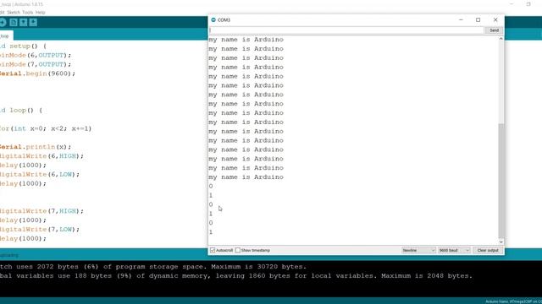This screenshot has height=304, width=542.
Task: Click the void setup() line
Action: [x=23, y=46]
